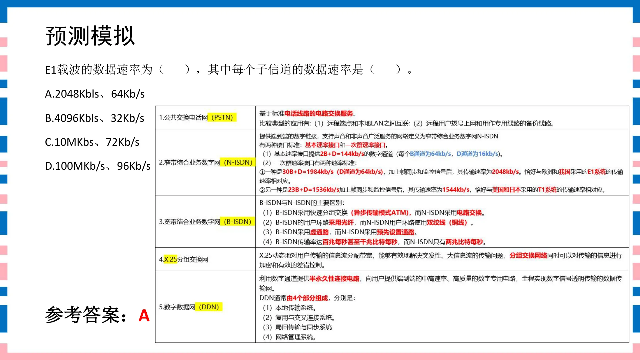Click the slide title 预测模拟
This screenshot has height=360, width=640.
[90, 36]
